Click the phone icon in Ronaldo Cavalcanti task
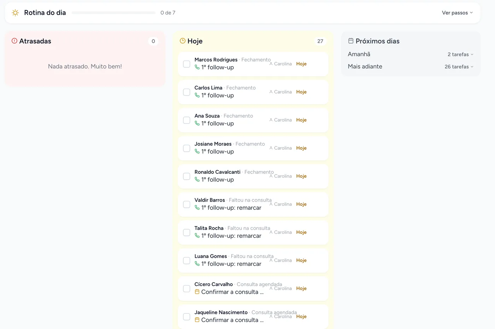Image resolution: width=495 pixels, height=329 pixels. tap(197, 180)
